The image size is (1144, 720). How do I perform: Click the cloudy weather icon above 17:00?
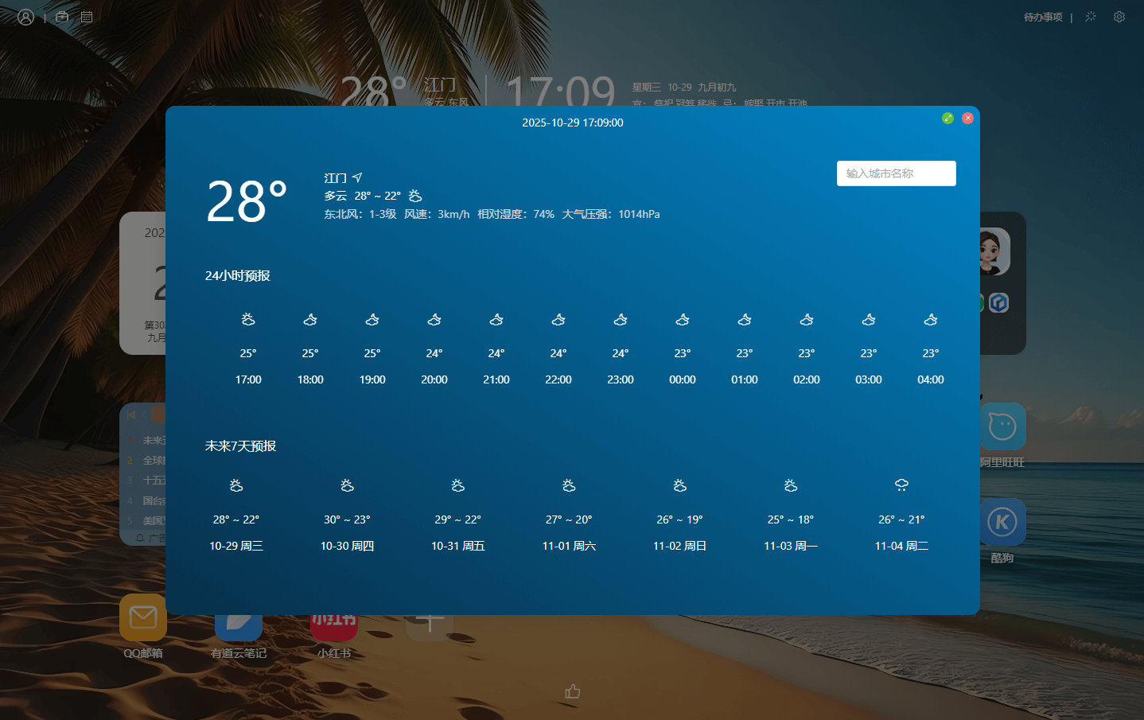pos(247,319)
